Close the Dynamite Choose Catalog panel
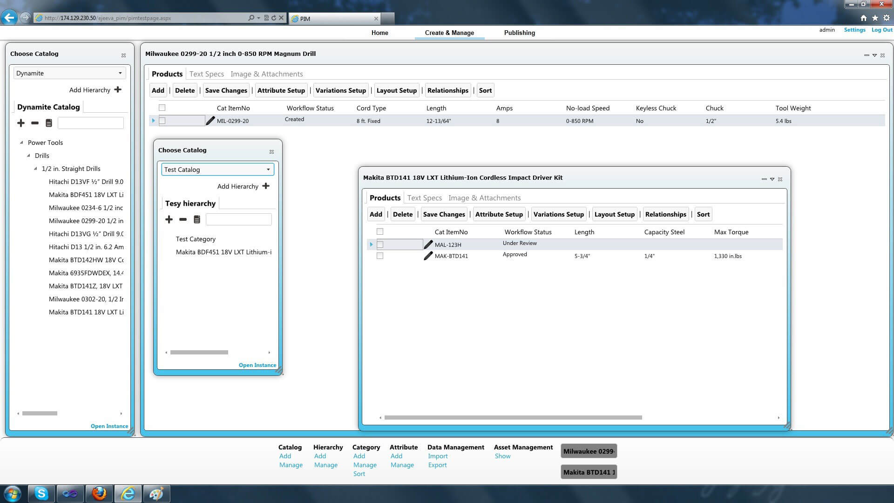Image resolution: width=894 pixels, height=503 pixels. point(123,55)
